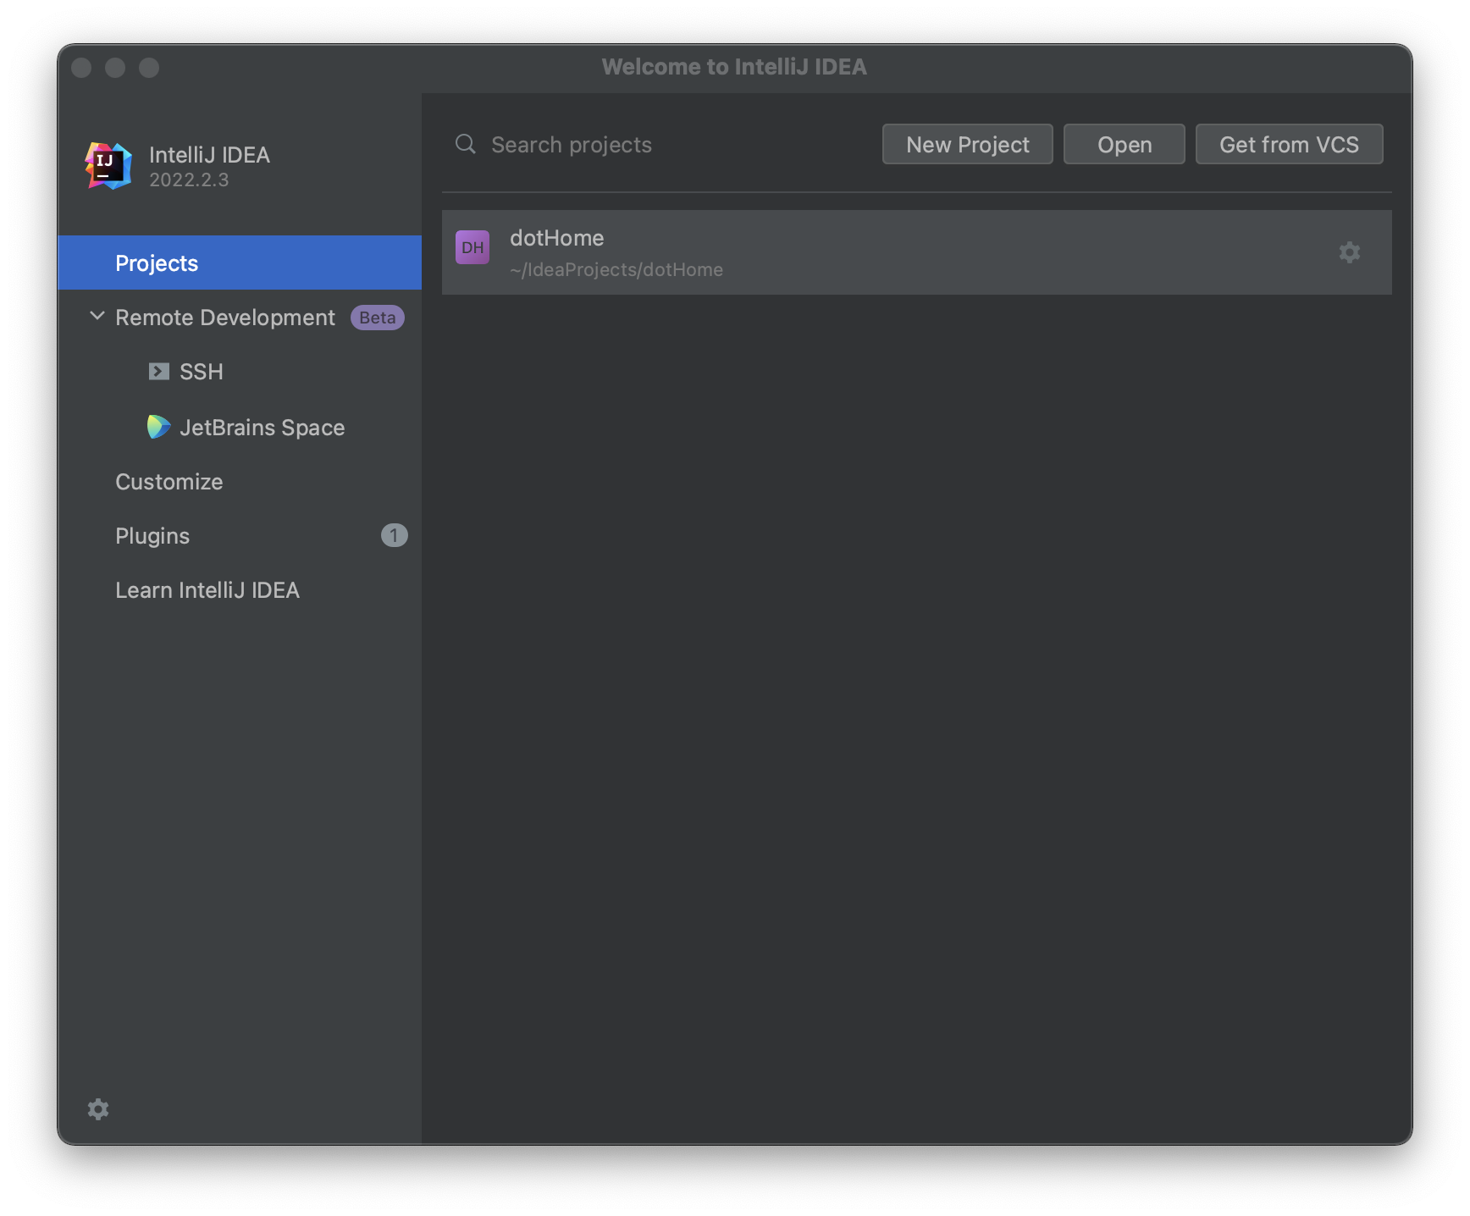Collapse the Remote Development section chevron
This screenshot has width=1470, height=1216.
[97, 316]
